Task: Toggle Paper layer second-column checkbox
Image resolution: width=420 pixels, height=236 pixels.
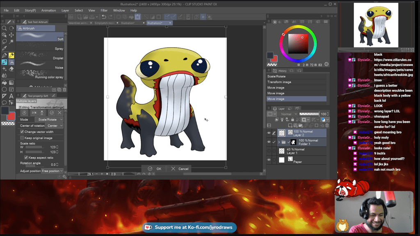Action: pos(274,160)
